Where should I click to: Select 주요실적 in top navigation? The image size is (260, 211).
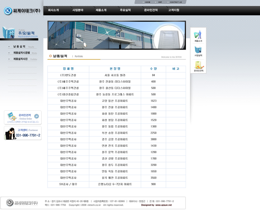click(x=125, y=10)
